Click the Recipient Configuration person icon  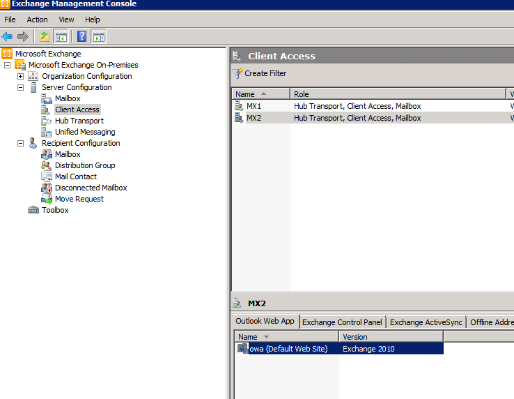coord(33,143)
